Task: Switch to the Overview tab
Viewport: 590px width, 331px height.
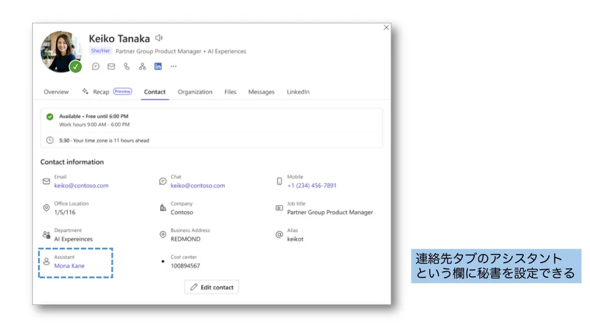Action: coord(56,92)
